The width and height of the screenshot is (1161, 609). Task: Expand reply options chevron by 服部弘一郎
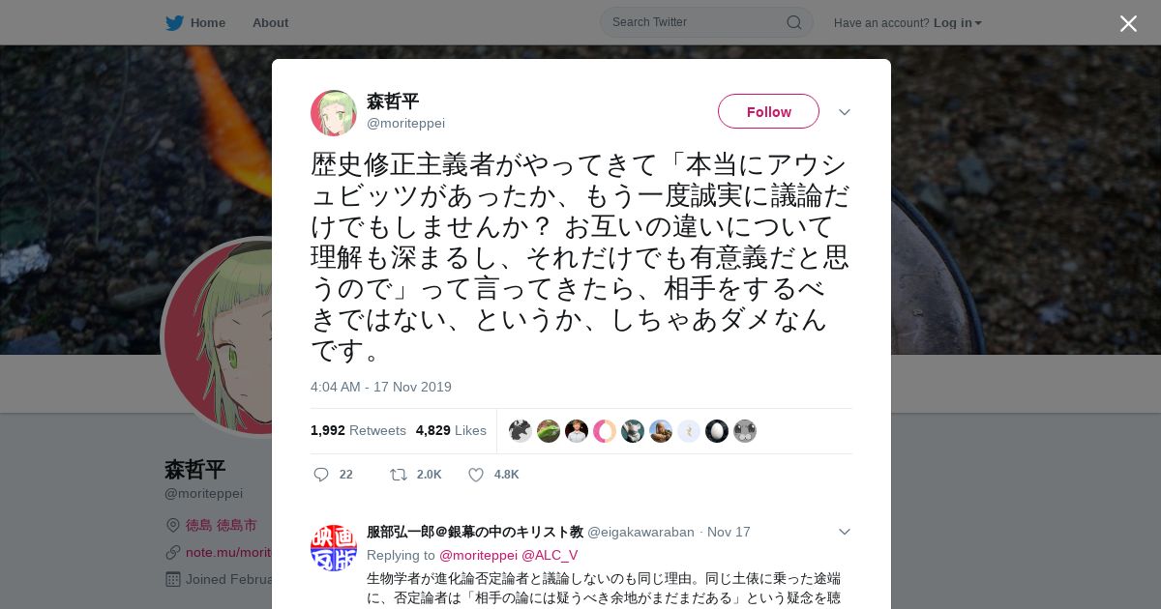point(844,532)
